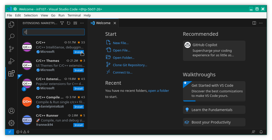Click the Open Folder... link
The height and width of the screenshot is (140, 272).
(123, 58)
